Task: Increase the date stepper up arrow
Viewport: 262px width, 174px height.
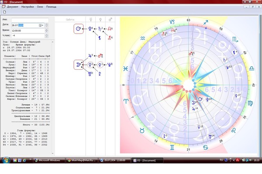Action: pyautogui.click(x=47, y=24)
